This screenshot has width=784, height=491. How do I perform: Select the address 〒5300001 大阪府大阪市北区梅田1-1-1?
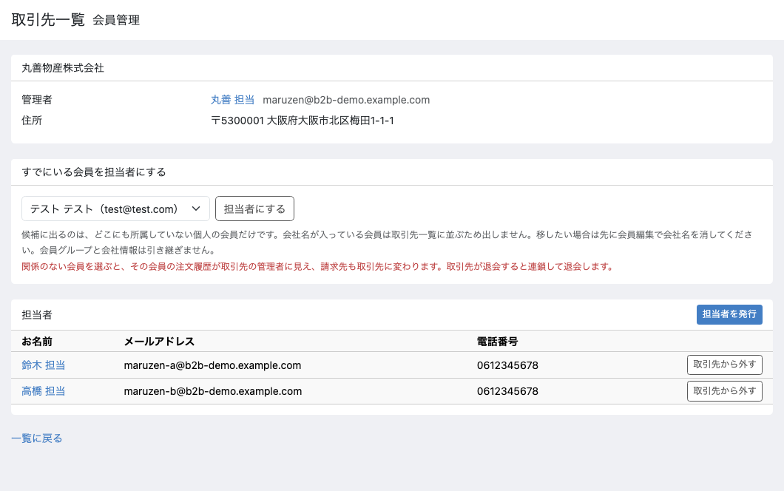click(x=302, y=121)
